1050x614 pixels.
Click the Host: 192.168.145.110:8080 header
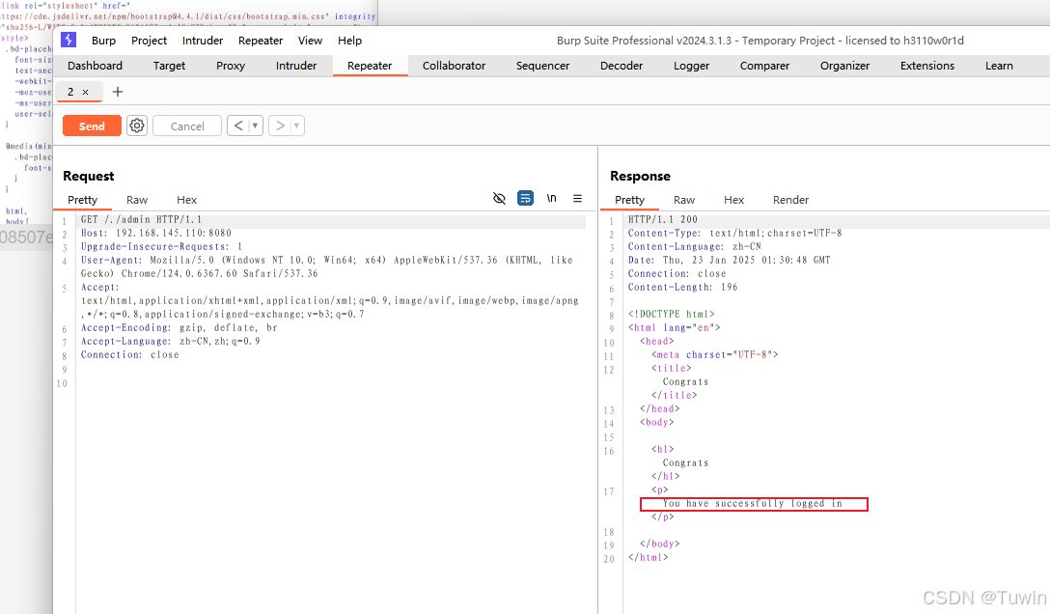pos(156,233)
